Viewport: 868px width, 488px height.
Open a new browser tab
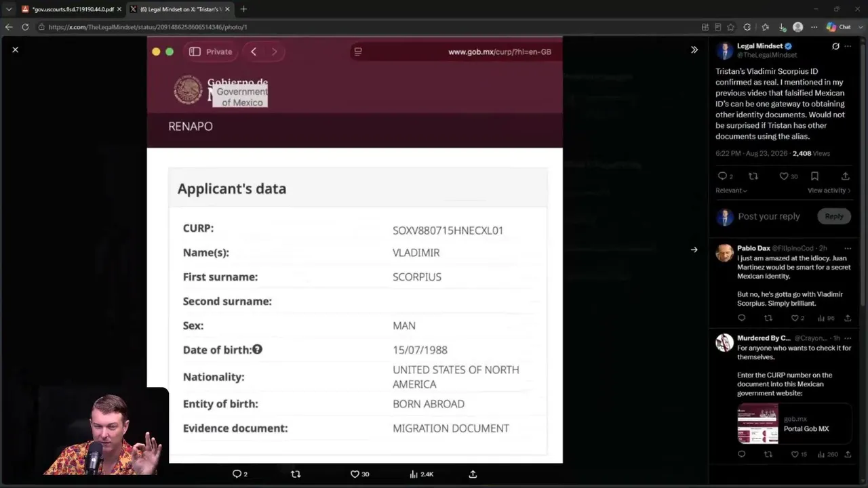[x=243, y=9]
